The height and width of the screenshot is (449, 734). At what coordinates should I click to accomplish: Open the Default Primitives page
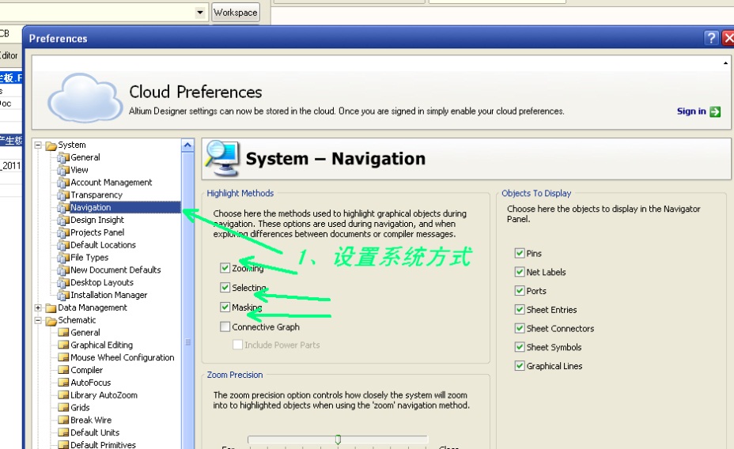click(x=103, y=445)
